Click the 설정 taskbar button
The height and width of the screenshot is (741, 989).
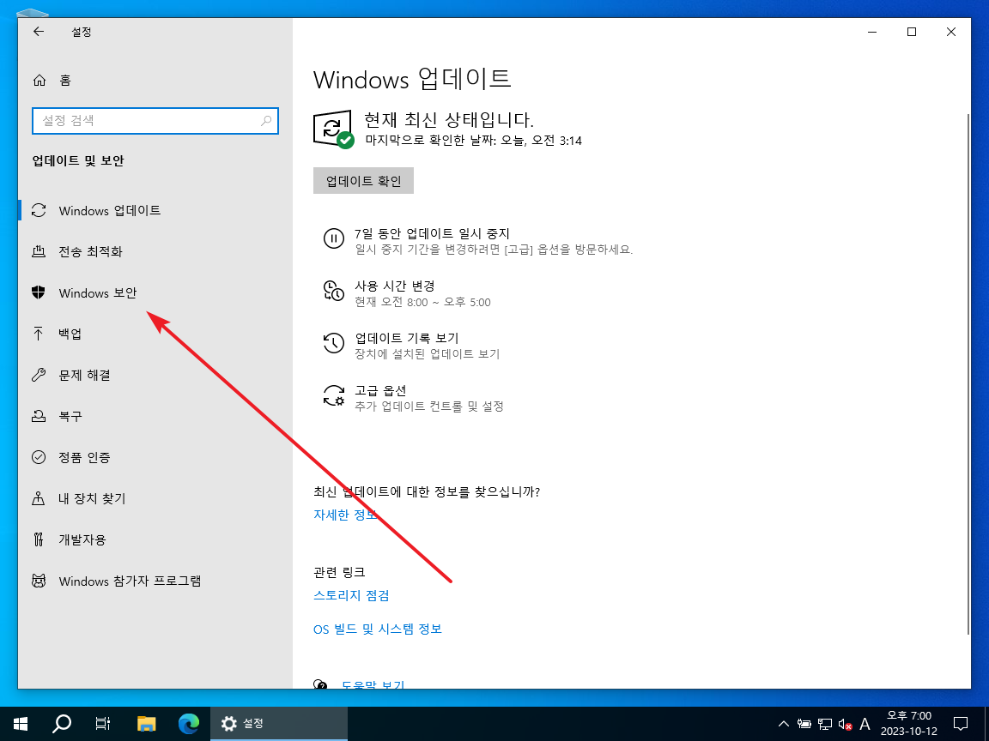coord(279,723)
